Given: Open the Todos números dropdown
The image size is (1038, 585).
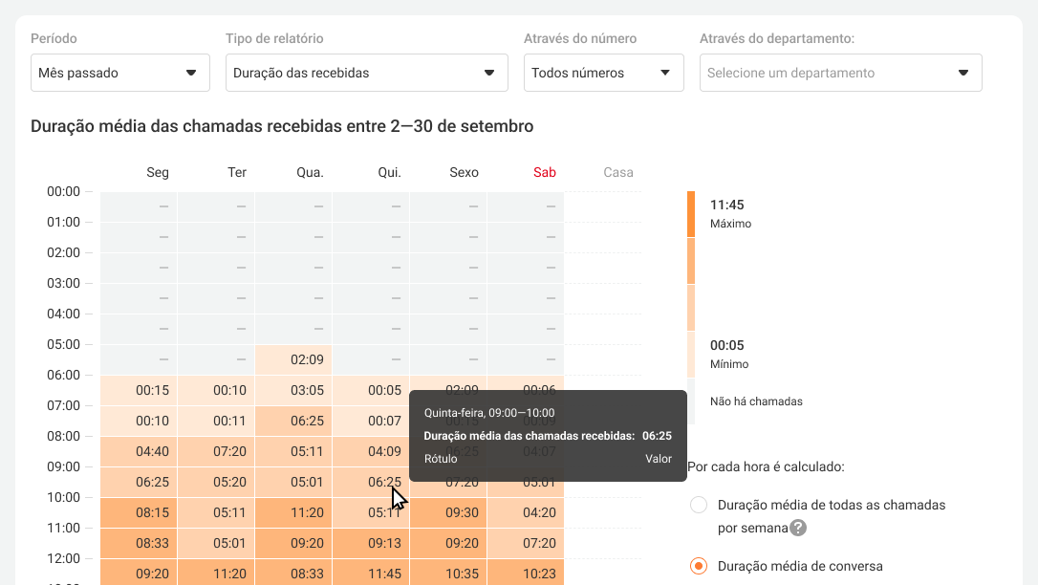Looking at the screenshot, I should [603, 73].
